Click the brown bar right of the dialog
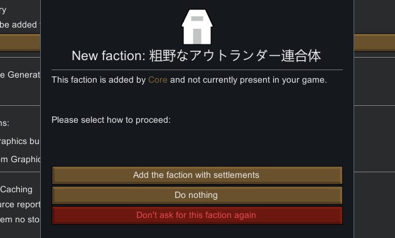This screenshot has width=395, height=238. pyautogui.click(x=374, y=43)
